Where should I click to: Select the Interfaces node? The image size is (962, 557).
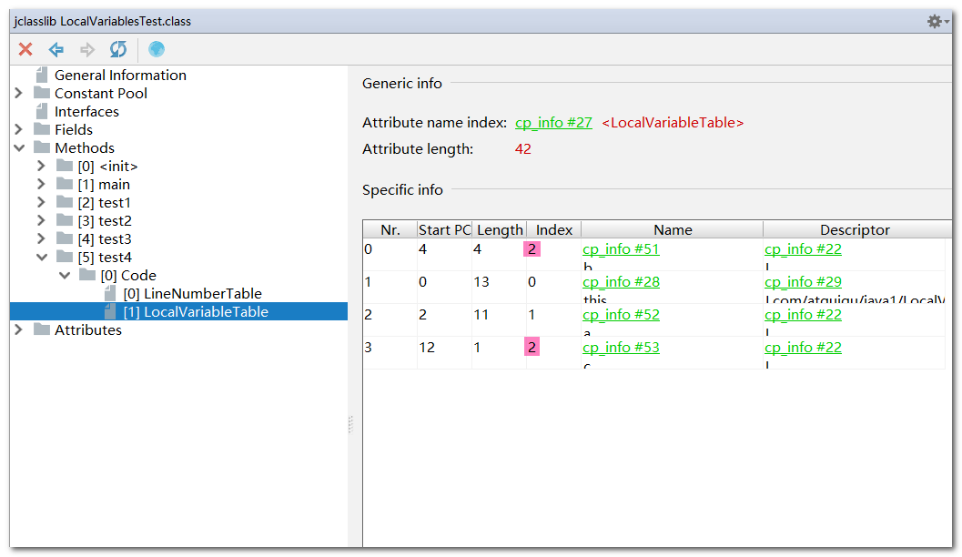tap(86, 112)
